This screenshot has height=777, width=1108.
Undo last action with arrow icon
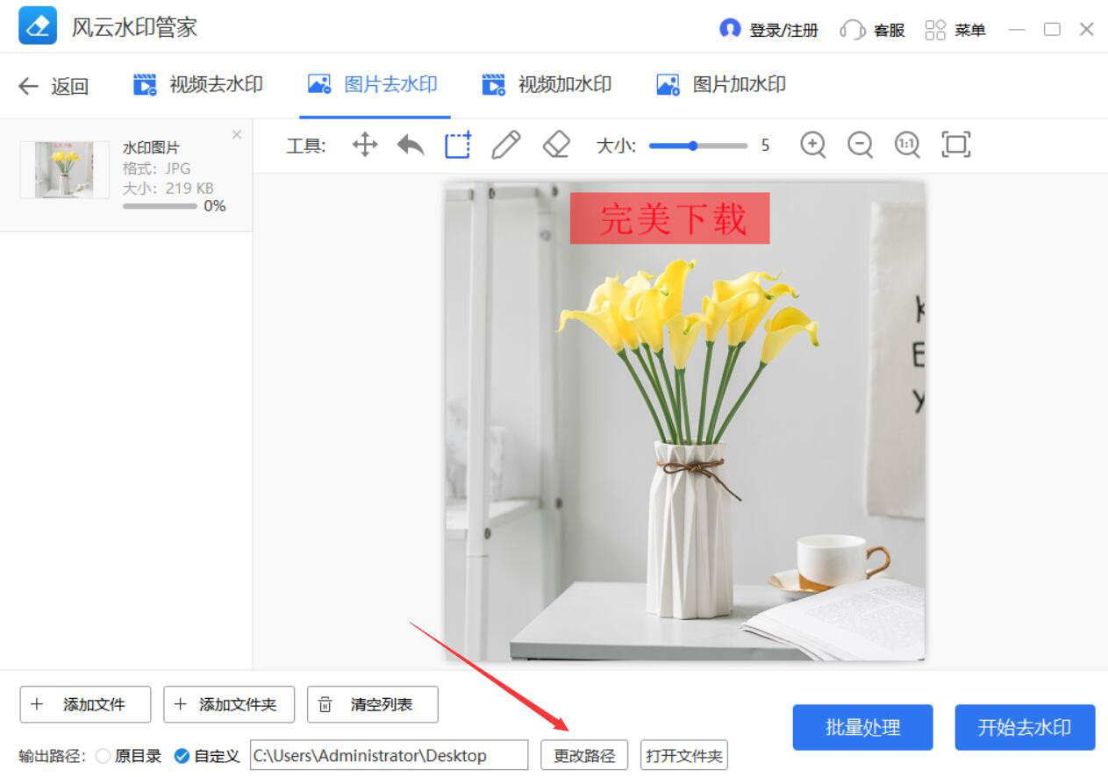coord(411,145)
